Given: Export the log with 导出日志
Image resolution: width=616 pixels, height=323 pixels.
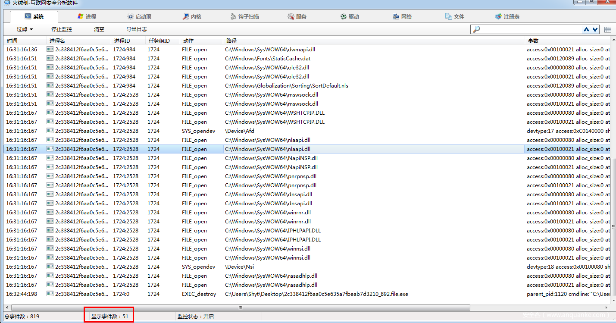Looking at the screenshot, I should tap(137, 29).
